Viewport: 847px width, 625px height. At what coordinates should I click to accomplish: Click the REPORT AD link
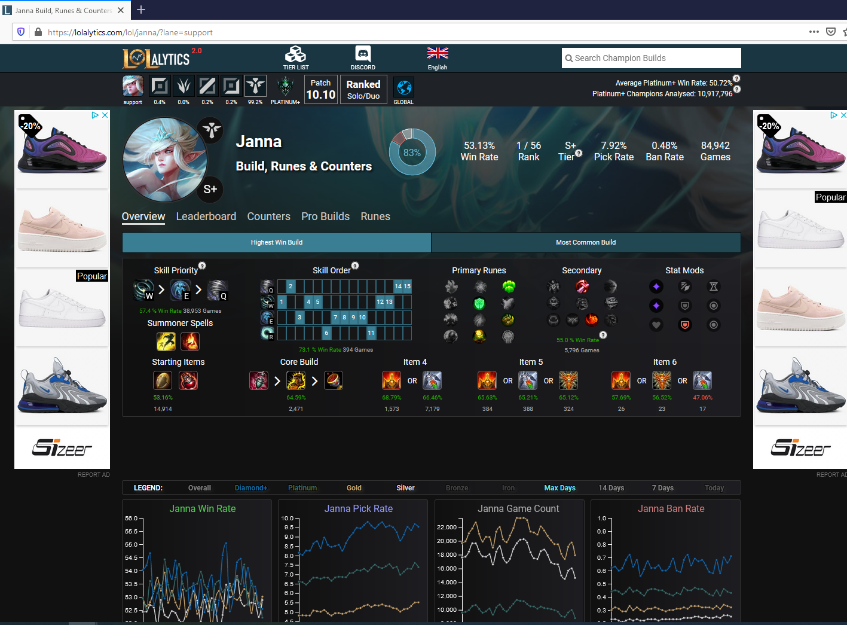[93, 474]
